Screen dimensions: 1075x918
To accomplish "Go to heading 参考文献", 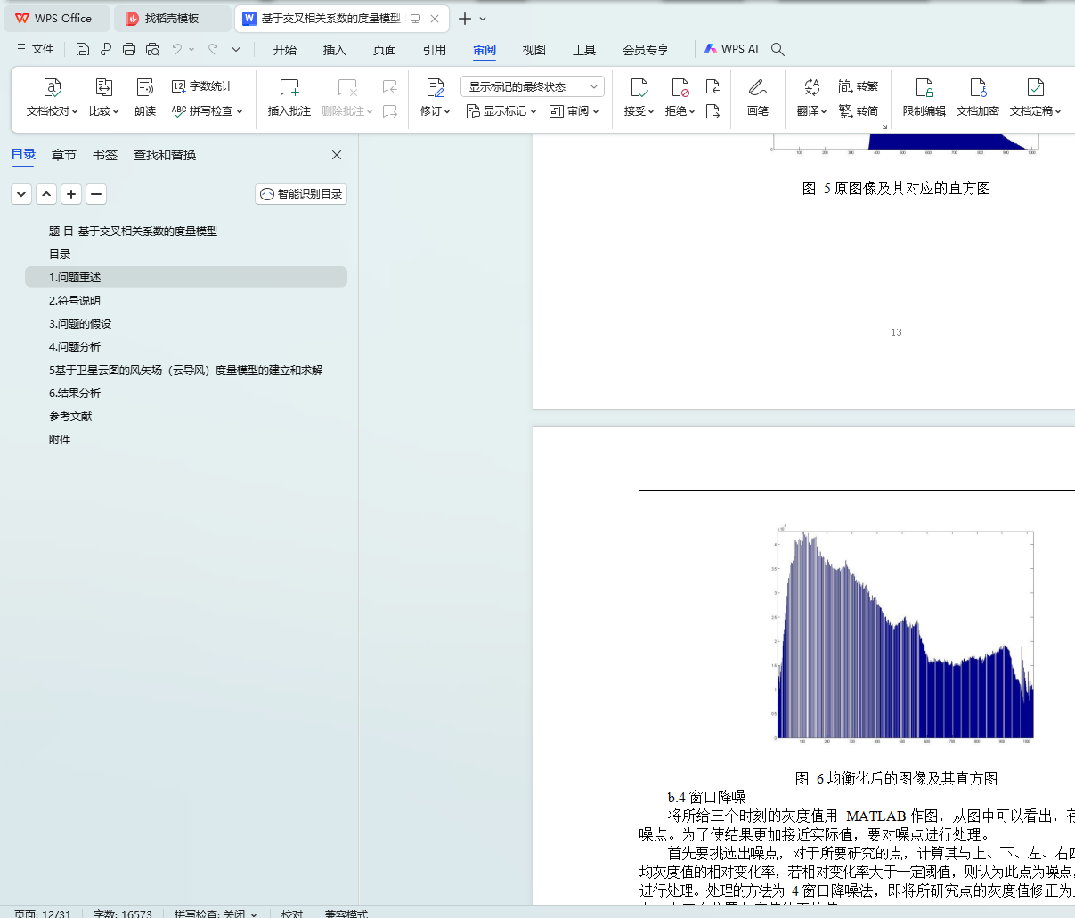I will pyautogui.click(x=70, y=417).
